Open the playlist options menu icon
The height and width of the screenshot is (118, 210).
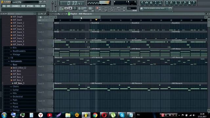pos(39,14)
